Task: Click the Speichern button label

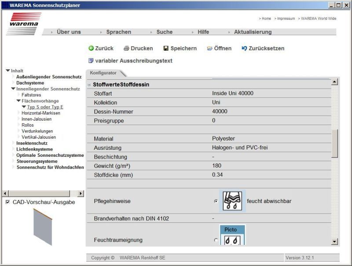Action: coord(183,48)
